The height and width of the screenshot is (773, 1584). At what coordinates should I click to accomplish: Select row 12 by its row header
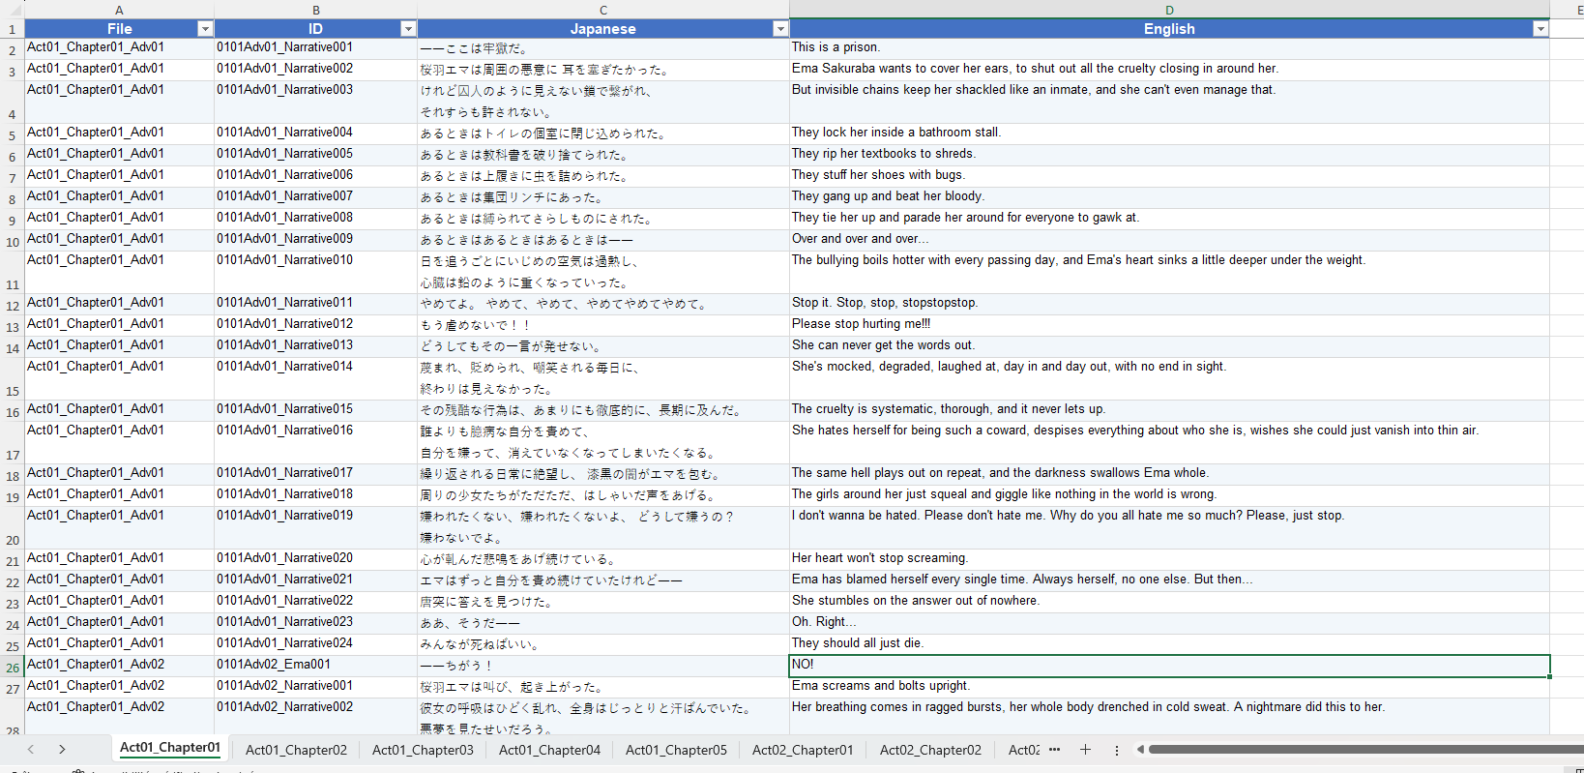[x=12, y=305]
